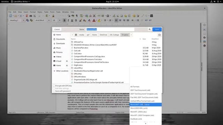Image resolution: width=223 pixels, height=125 pixels.
Task: Tick Save with password checkbox
Action: coord(54,91)
